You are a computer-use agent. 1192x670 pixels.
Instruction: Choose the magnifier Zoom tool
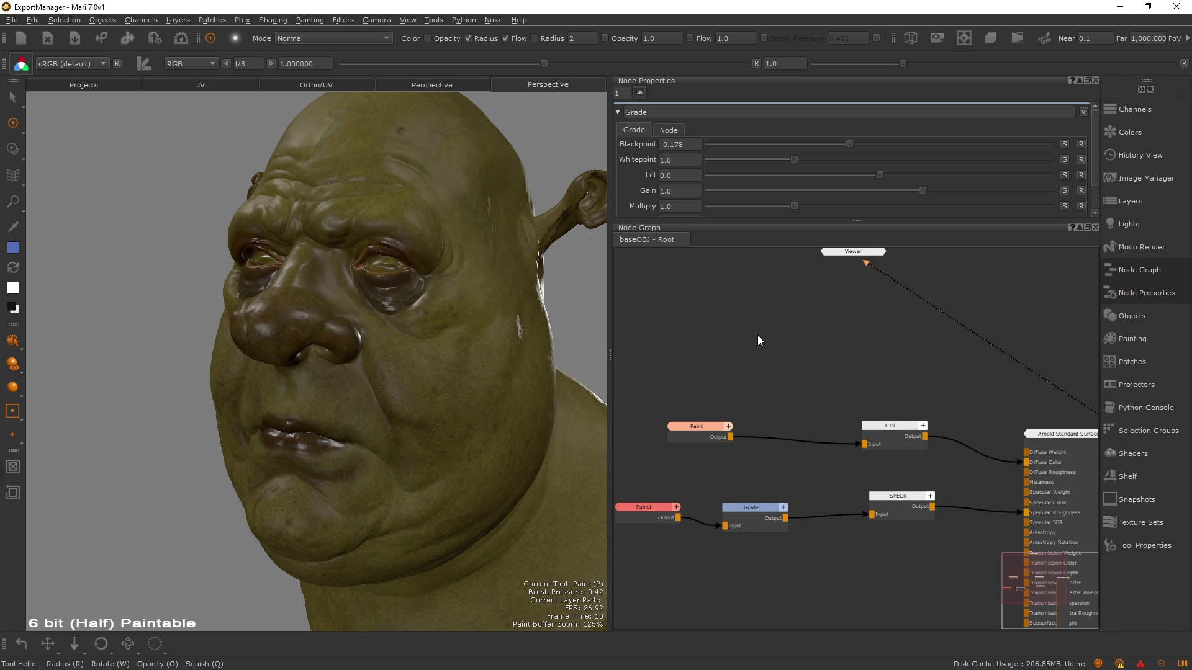[x=12, y=202]
